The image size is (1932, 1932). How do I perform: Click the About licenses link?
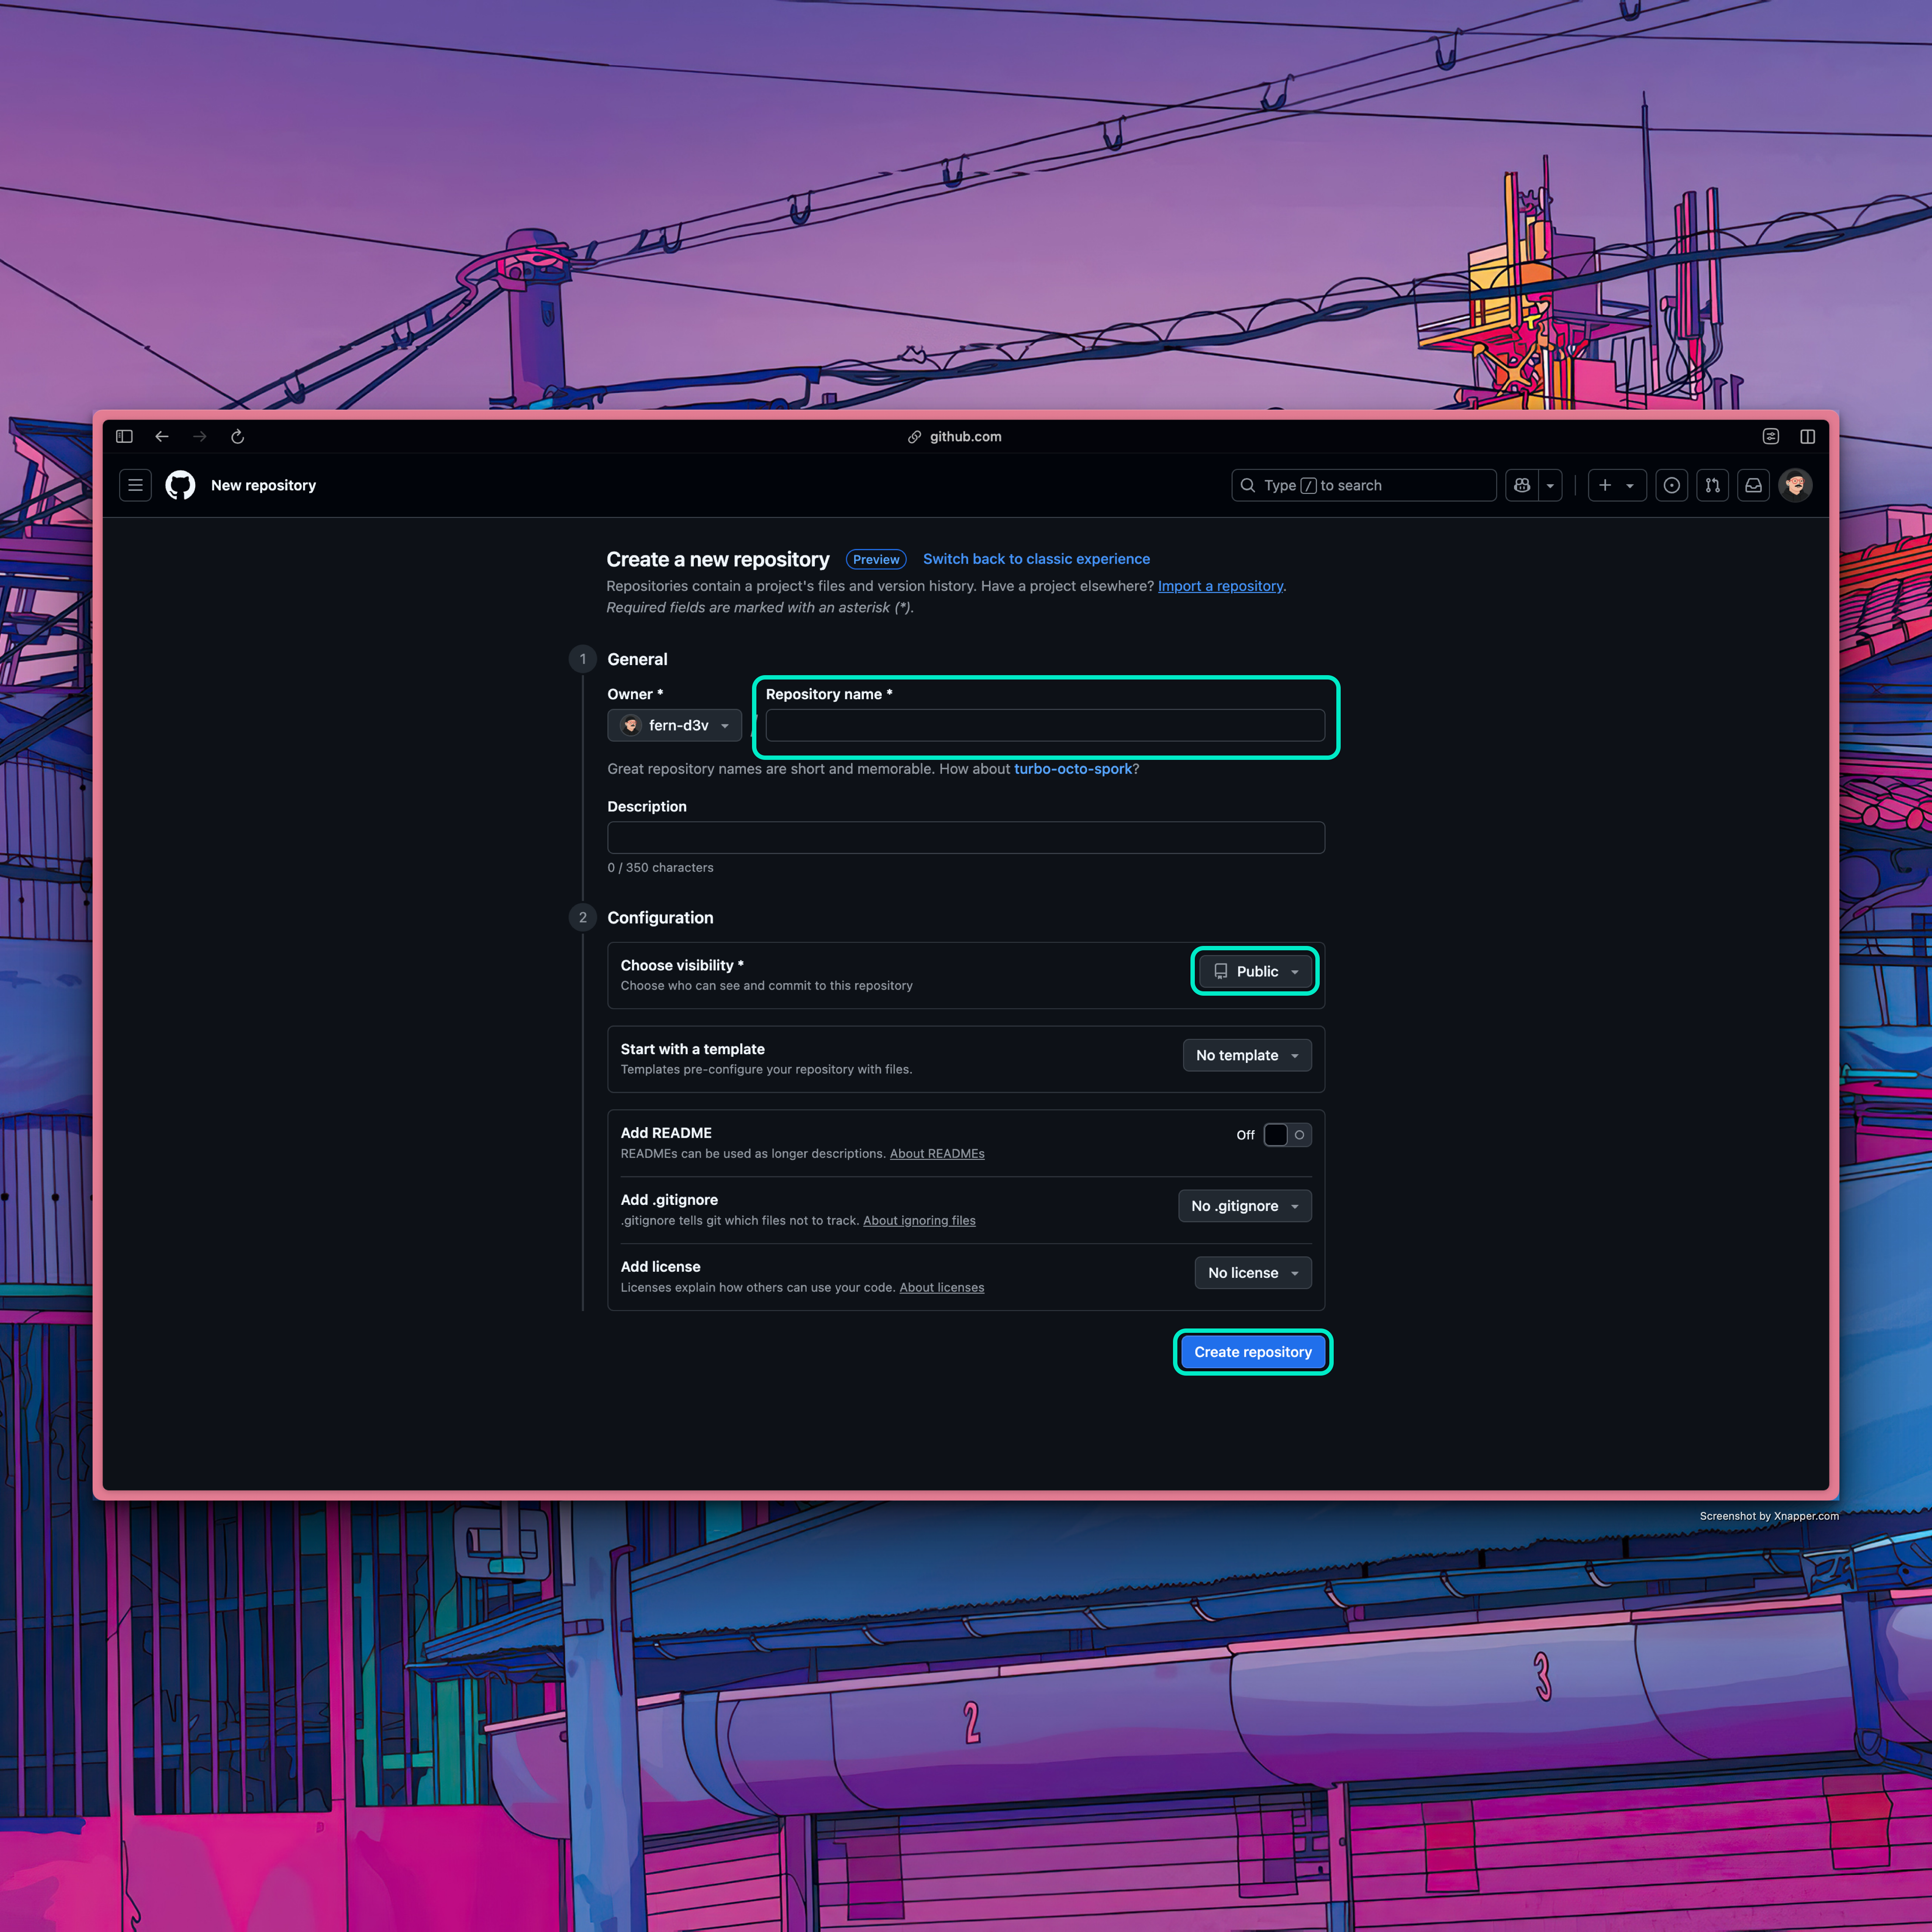coord(941,1287)
